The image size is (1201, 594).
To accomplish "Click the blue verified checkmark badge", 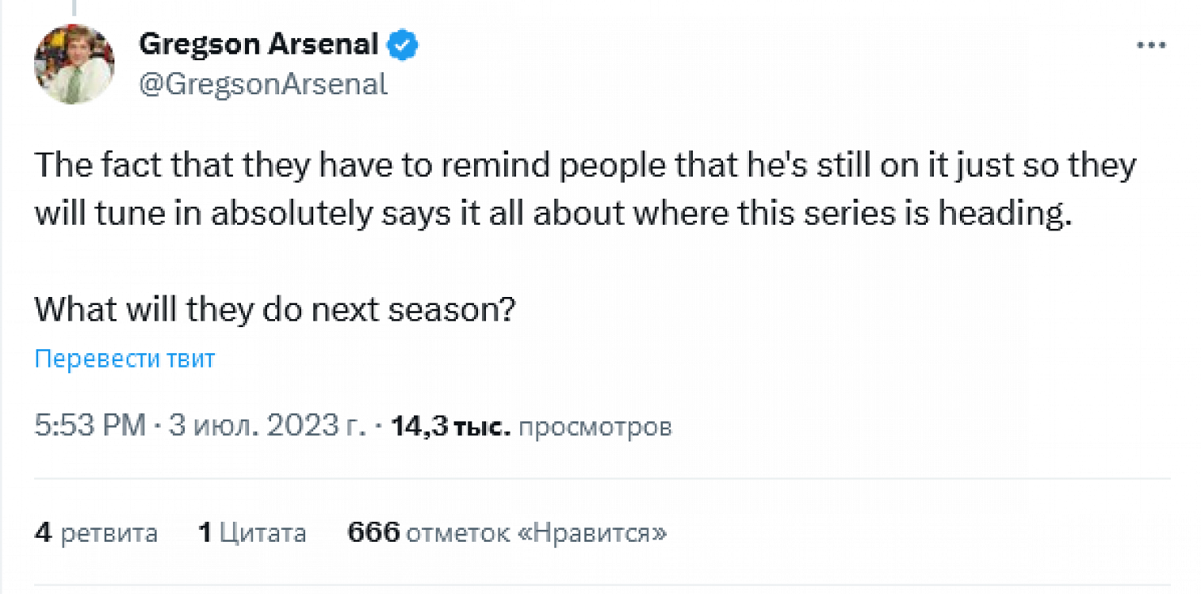I will pos(403,46).
